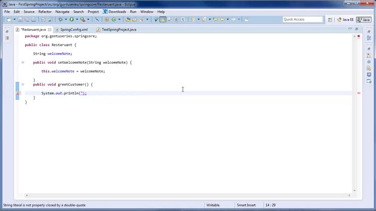Click the Print toolbar icon
376x211 pixels.
pyautogui.click(x=33, y=19)
